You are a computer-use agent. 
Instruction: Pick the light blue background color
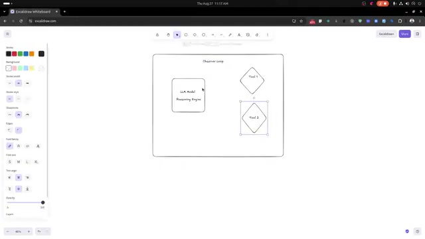pyautogui.click(x=26, y=68)
